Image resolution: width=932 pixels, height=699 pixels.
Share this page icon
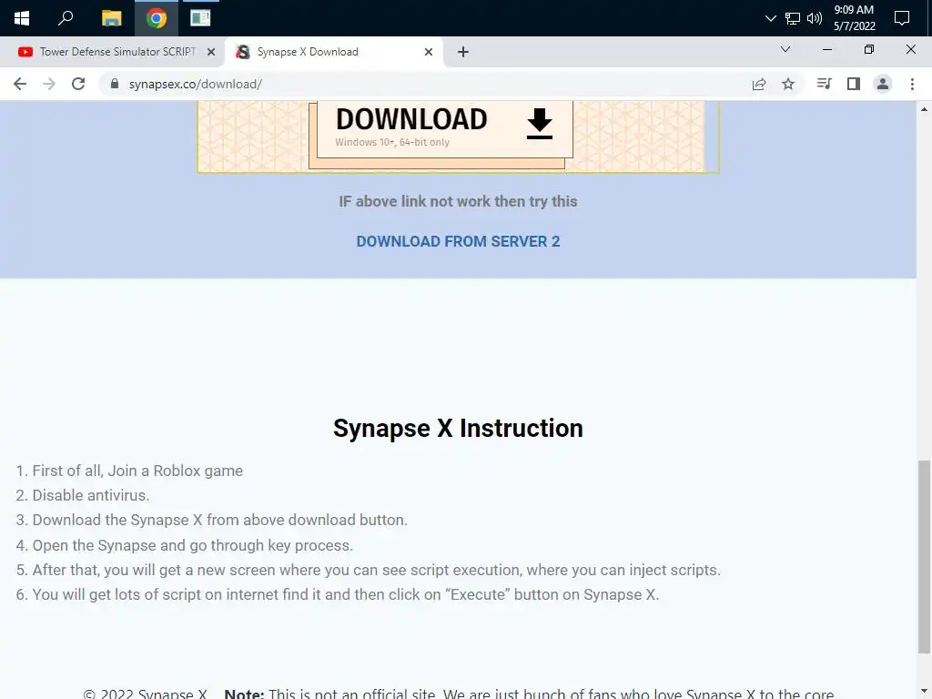click(759, 85)
